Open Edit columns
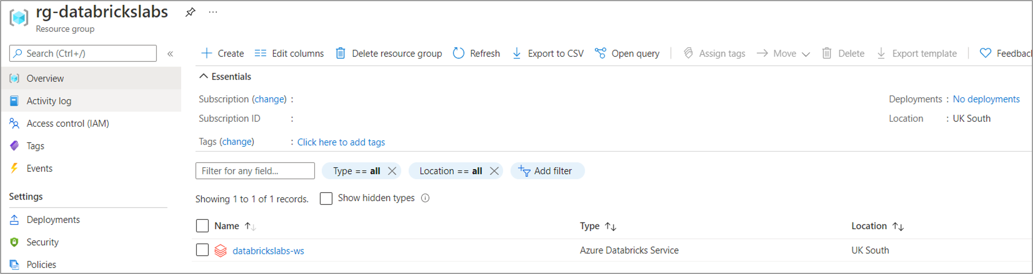This screenshot has width=1033, height=274. (289, 53)
